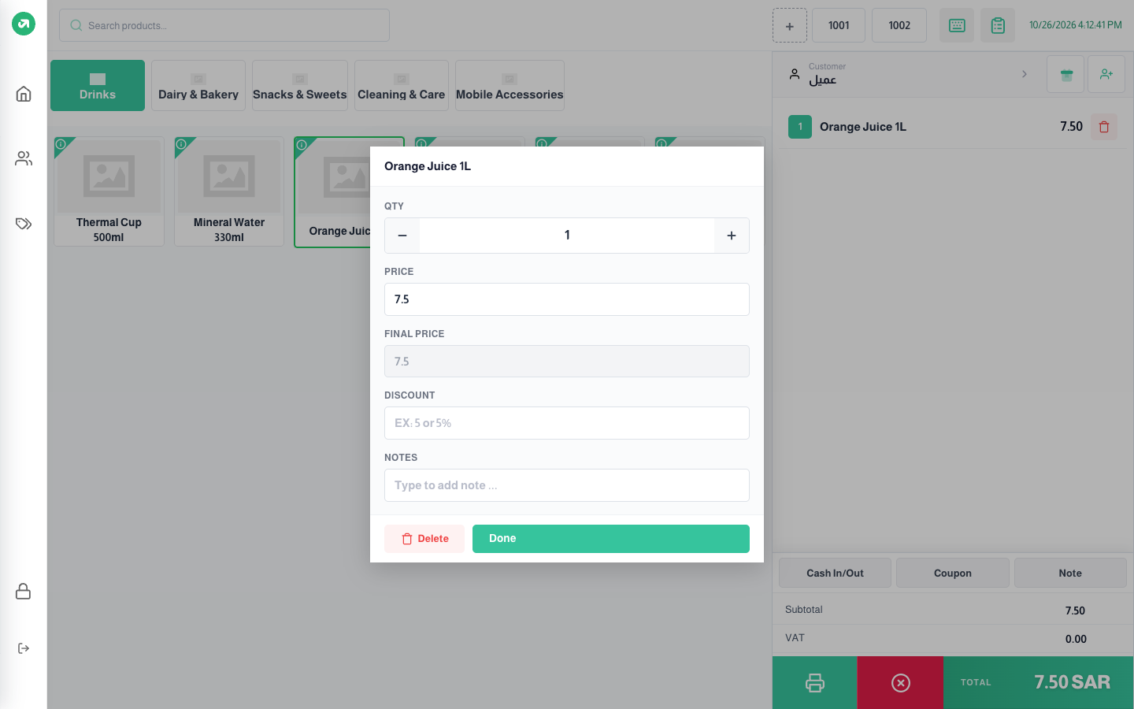
Task: Open the home icon in sidebar
Action: (x=24, y=94)
